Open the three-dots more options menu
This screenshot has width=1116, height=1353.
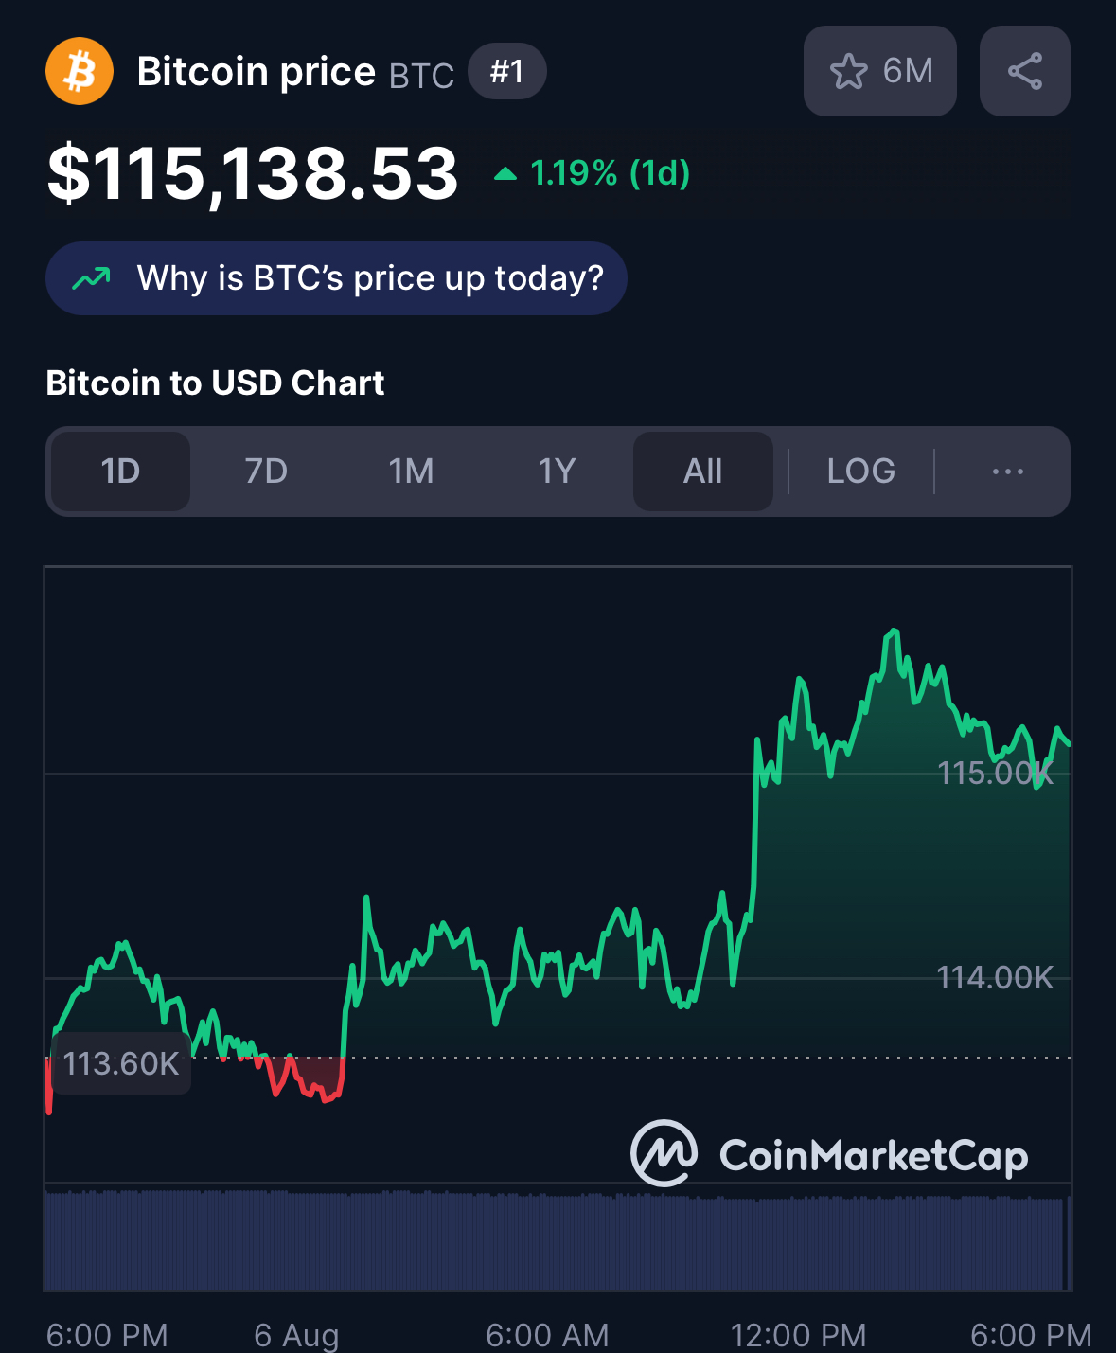pos(1008,472)
